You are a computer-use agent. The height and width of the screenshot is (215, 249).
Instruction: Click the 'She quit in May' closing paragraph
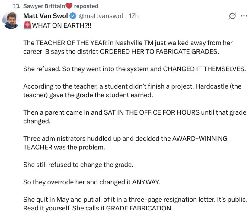(135, 204)
